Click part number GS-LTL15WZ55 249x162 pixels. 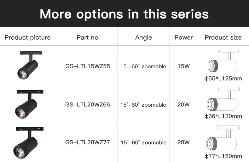[x=88, y=66]
